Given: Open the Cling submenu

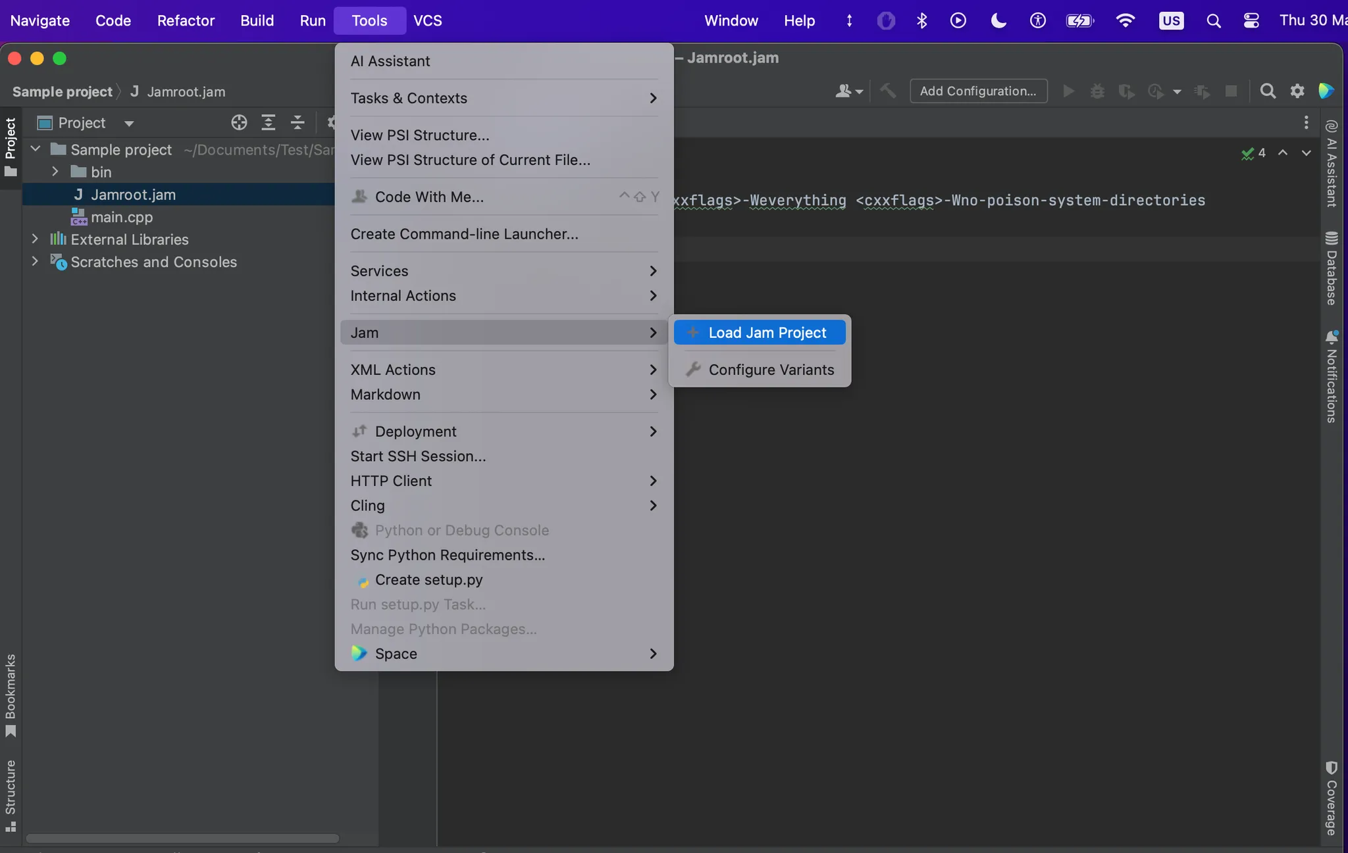Looking at the screenshot, I should (x=504, y=506).
